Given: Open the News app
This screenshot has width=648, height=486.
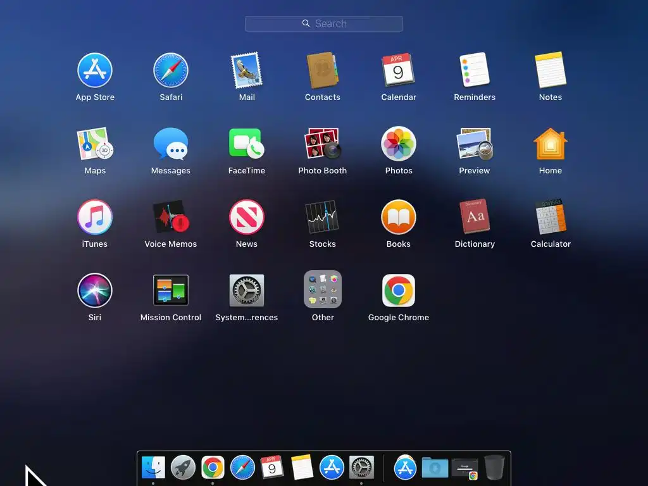Looking at the screenshot, I should point(247,217).
